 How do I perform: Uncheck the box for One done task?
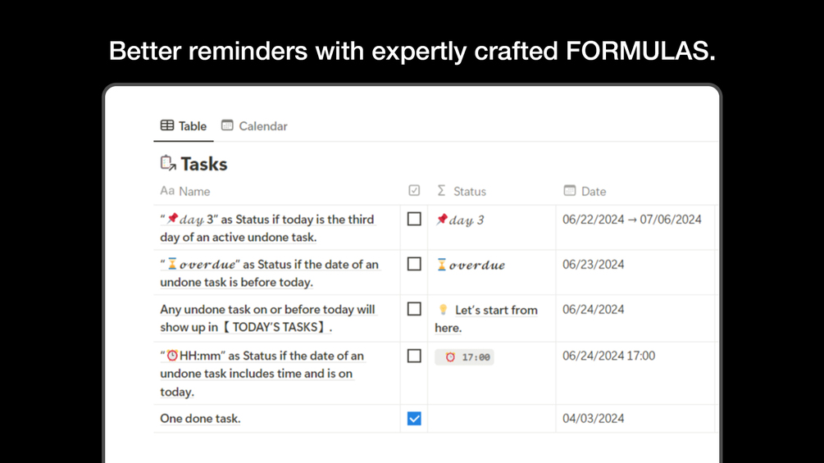(414, 419)
